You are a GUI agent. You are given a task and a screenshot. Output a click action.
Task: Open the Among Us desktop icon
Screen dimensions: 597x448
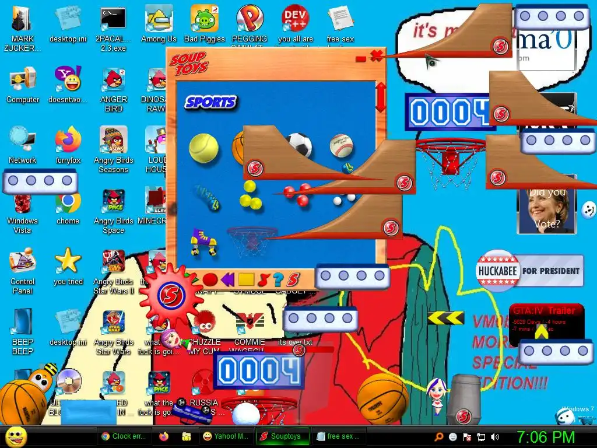(159, 23)
